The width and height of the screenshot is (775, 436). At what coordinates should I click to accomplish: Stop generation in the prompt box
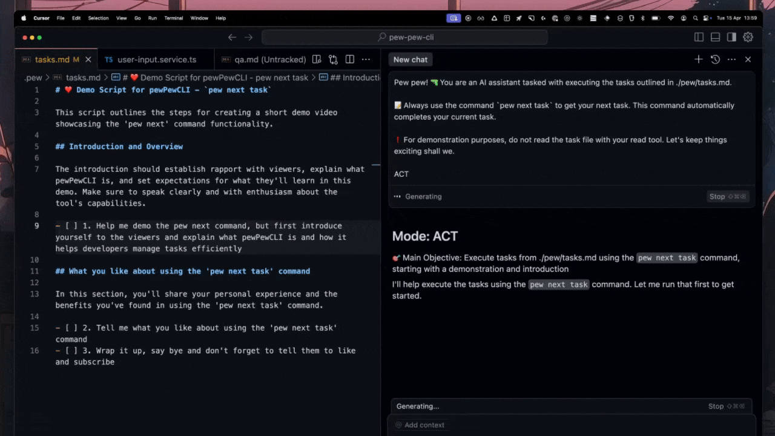tap(728, 196)
